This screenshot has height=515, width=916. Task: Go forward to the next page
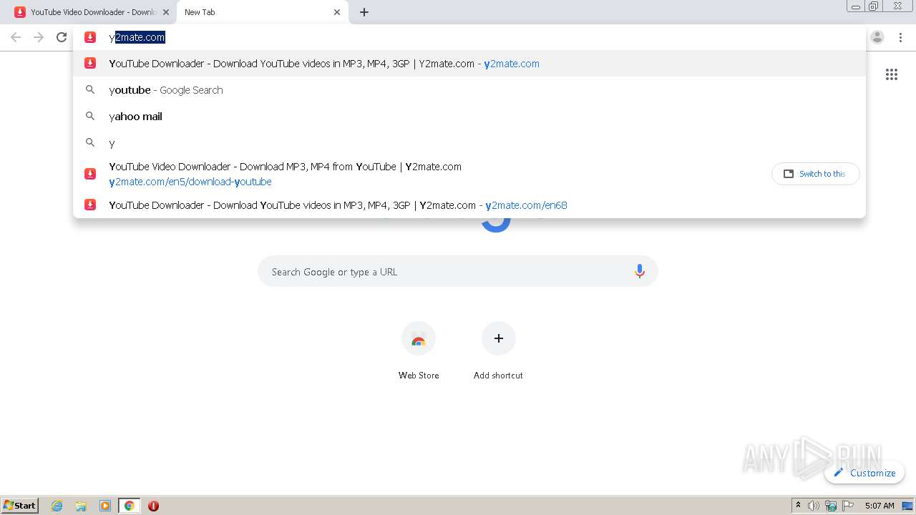pos(39,37)
